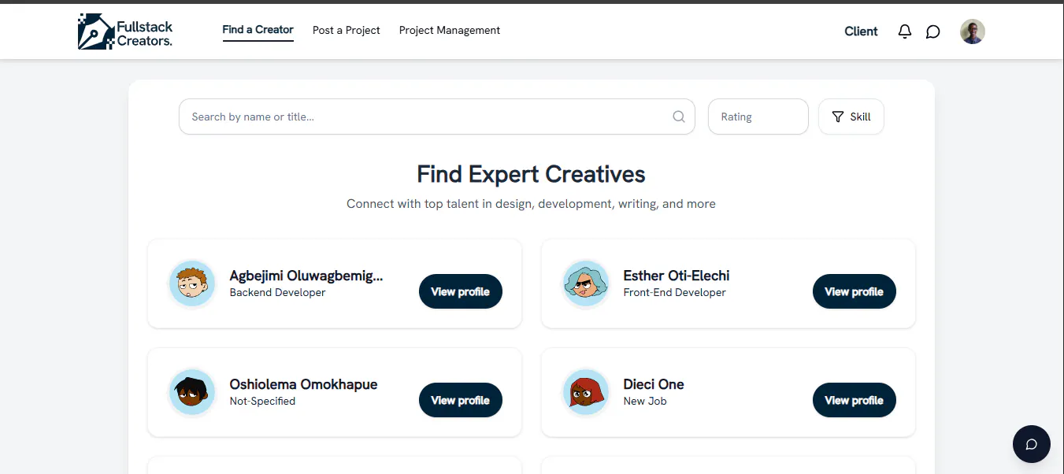Click the name Dieci One
This screenshot has height=474, width=1064.
[654, 384]
